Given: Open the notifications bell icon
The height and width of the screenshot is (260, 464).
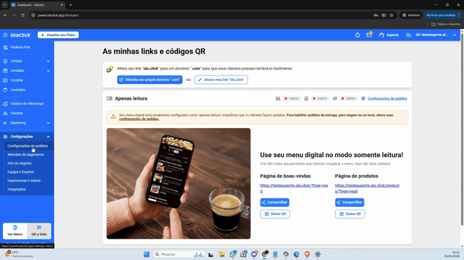Looking at the screenshot, I should [x=357, y=35].
